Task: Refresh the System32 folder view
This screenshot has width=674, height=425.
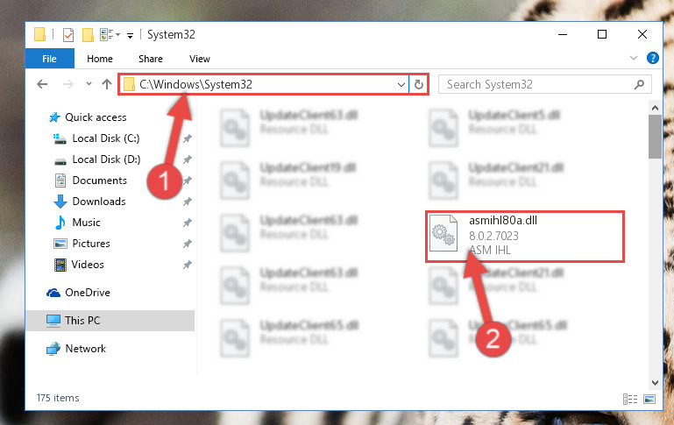Action: (x=419, y=85)
